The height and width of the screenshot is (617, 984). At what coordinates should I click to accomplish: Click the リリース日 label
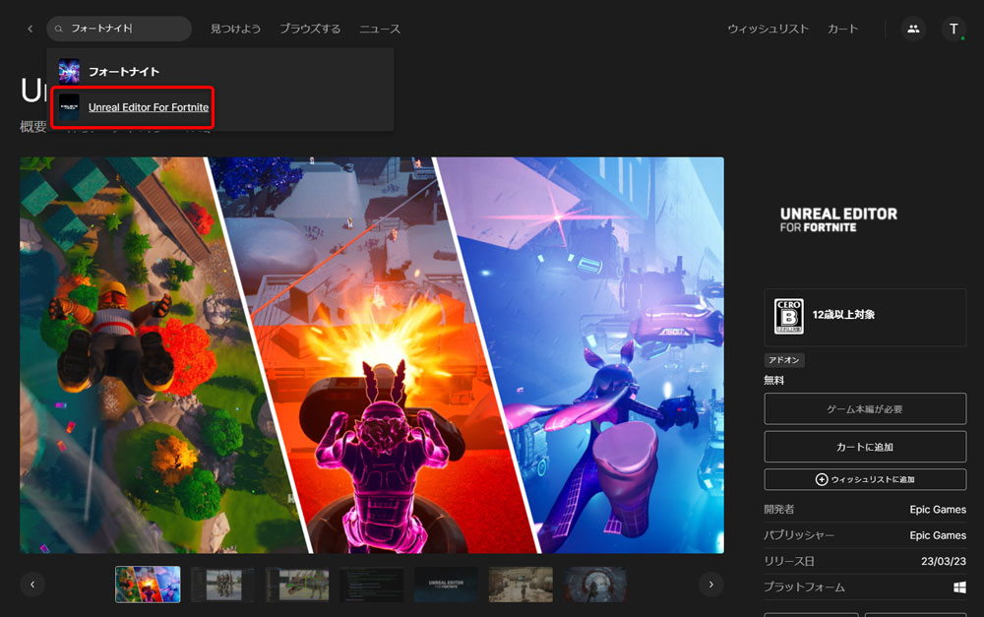(x=789, y=561)
